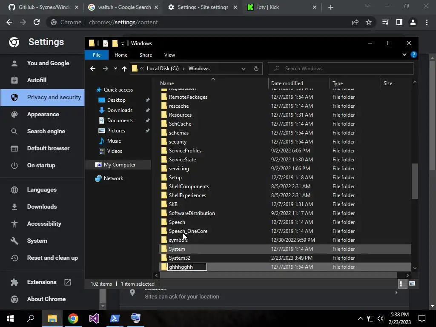
Task: Open Chrome three-dot menu
Action: tap(427, 22)
